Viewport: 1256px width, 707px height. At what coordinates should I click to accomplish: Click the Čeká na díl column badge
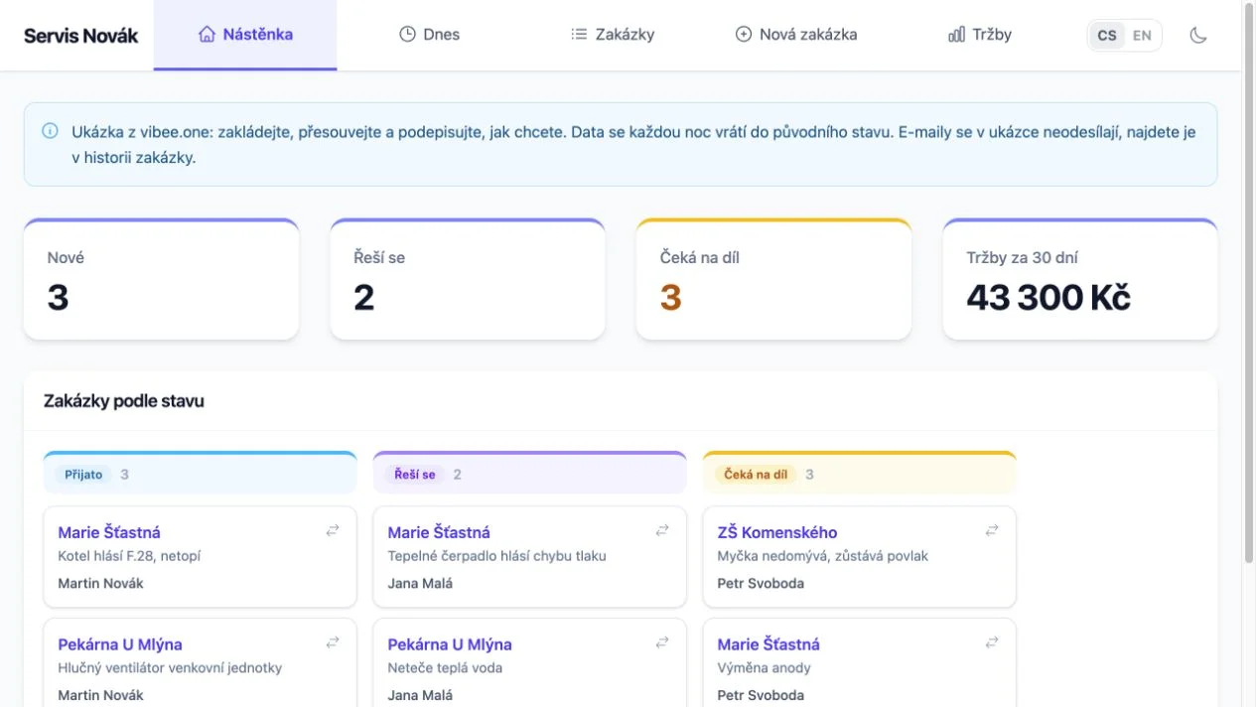757,475
